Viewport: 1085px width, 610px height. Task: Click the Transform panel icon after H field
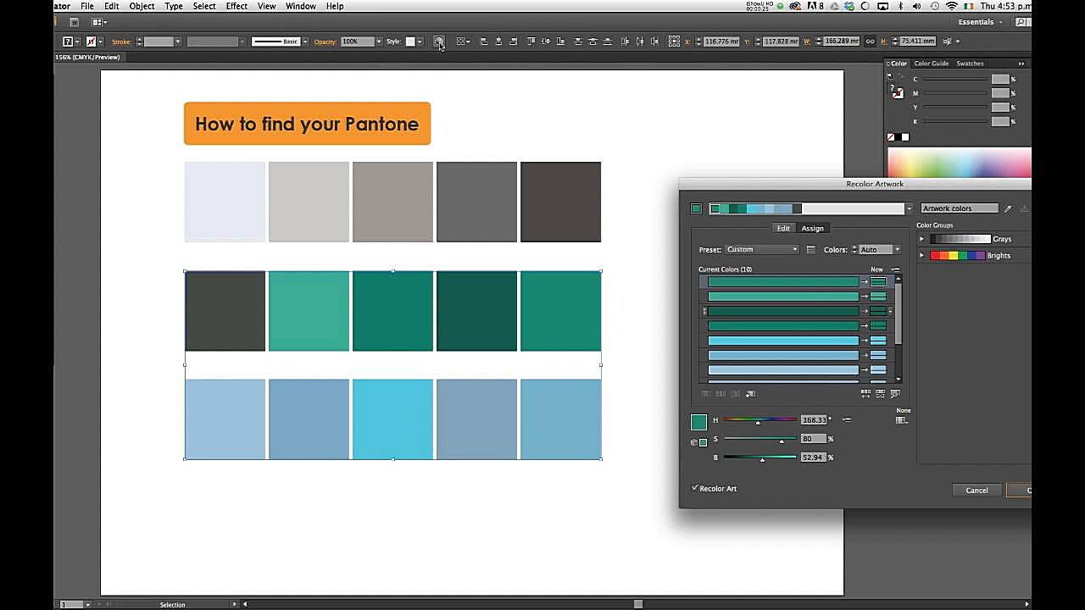click(946, 42)
